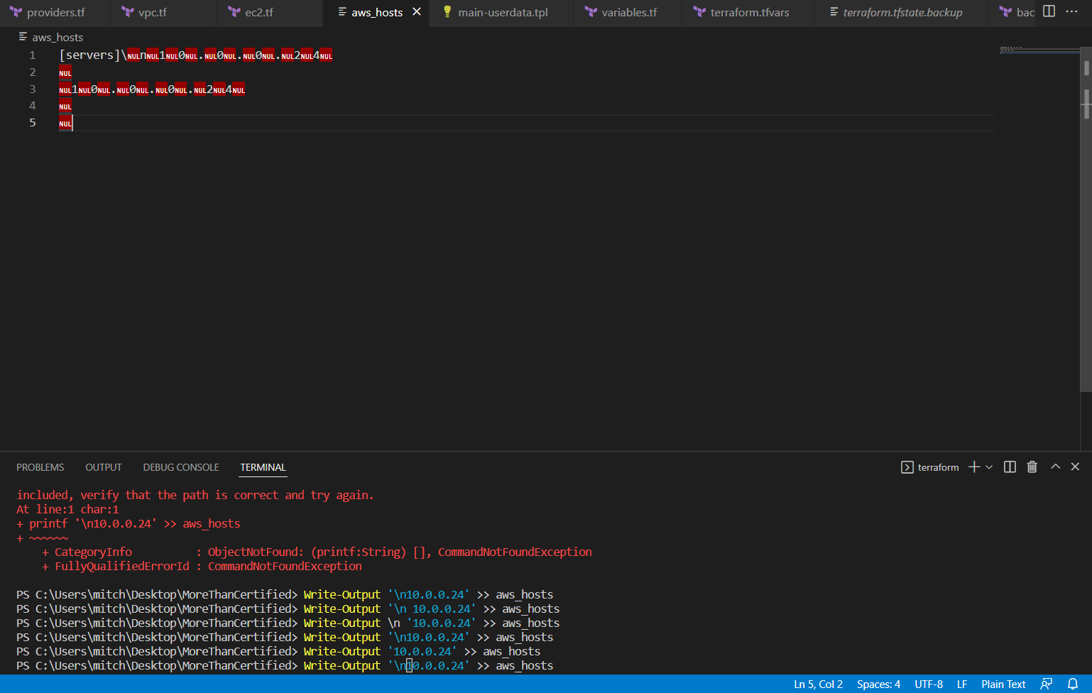Click Ln 5, Col 2 in status bar
Image resolution: width=1092 pixels, height=693 pixels.
(x=818, y=684)
